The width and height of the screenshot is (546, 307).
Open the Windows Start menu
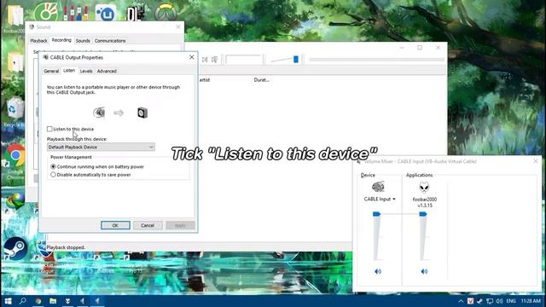pos(8,301)
